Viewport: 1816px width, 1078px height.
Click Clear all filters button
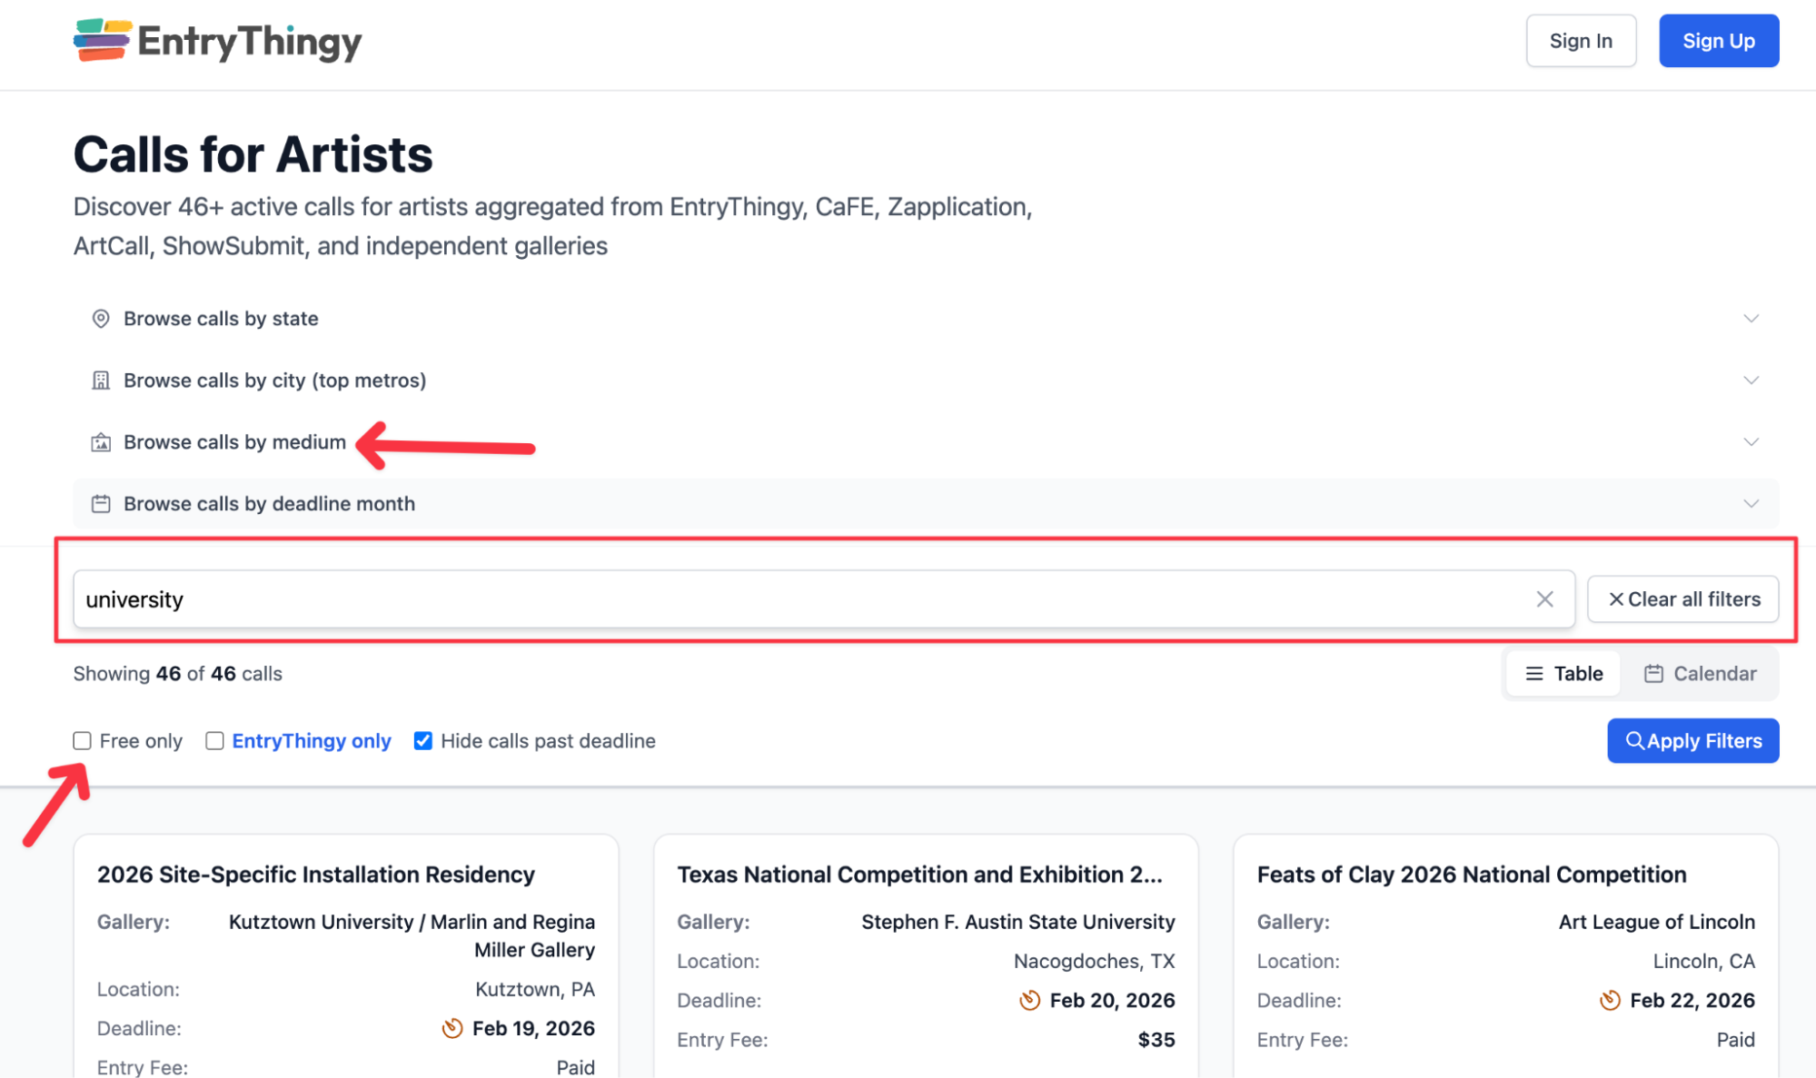coord(1682,599)
